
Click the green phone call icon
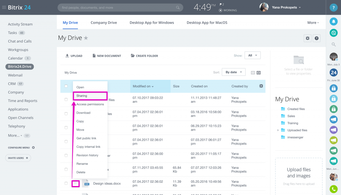(333, 189)
